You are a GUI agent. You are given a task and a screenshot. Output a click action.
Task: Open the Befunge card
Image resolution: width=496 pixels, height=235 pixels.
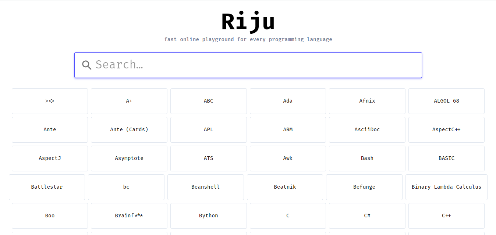pos(364,187)
